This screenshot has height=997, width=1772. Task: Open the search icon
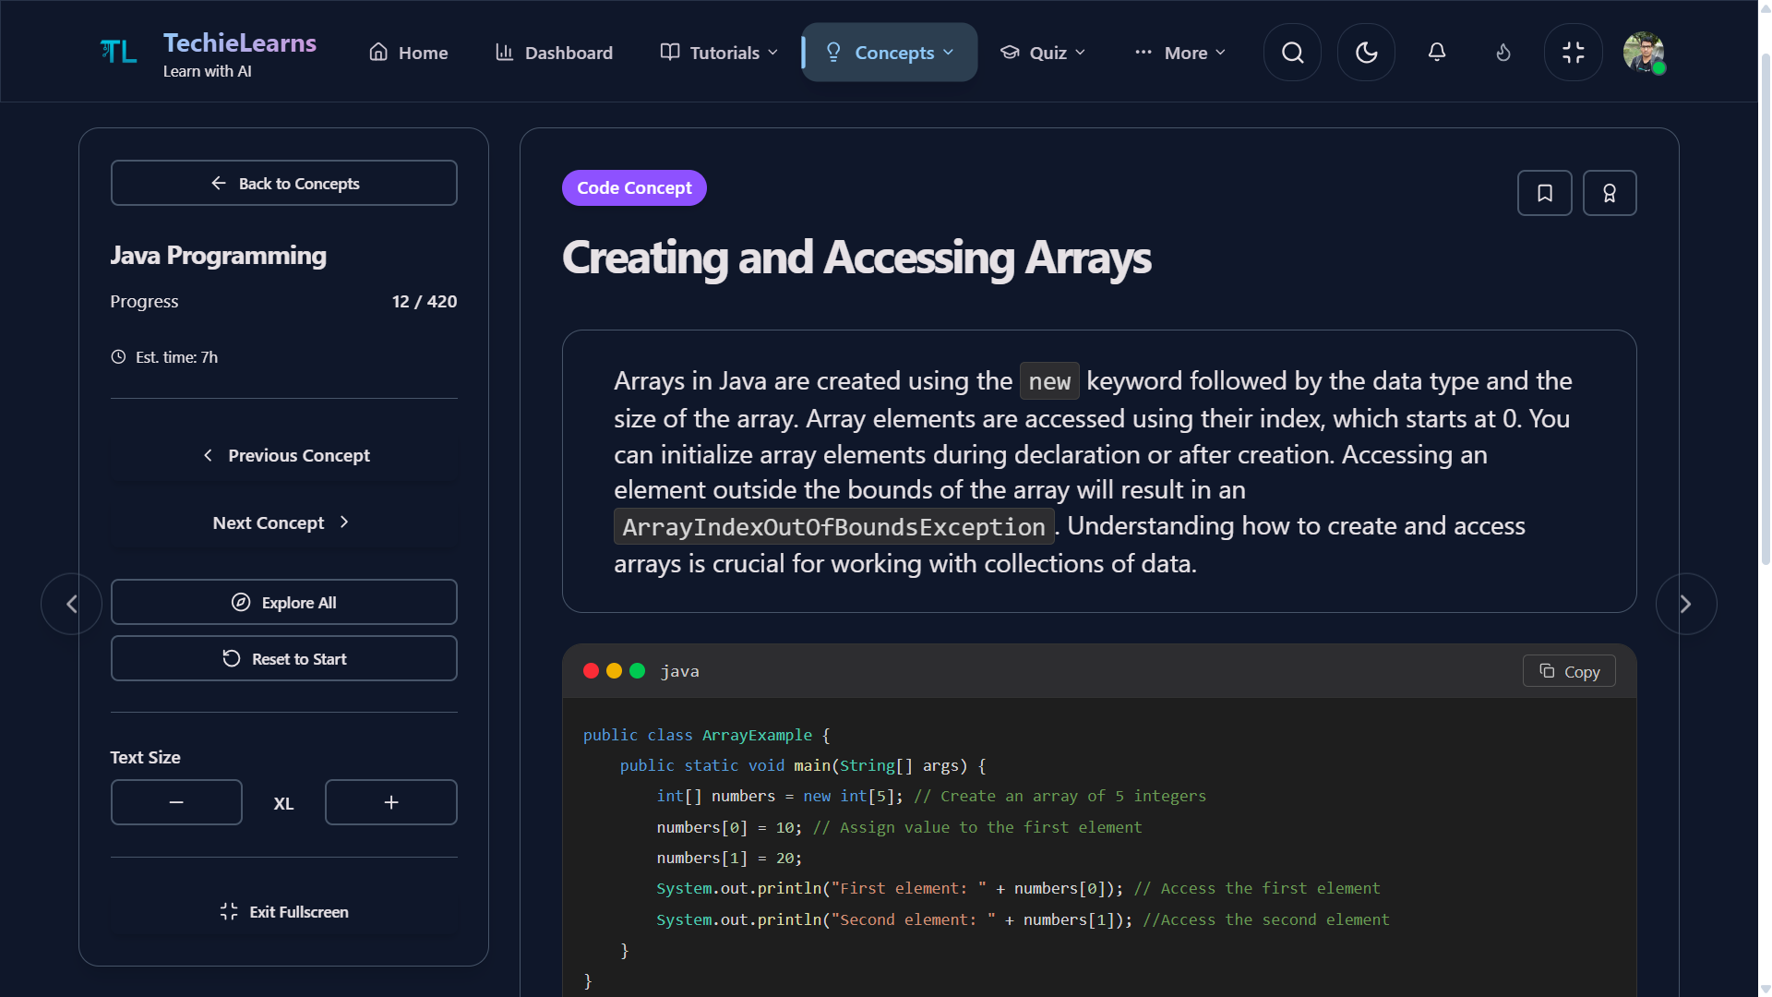[1291, 52]
